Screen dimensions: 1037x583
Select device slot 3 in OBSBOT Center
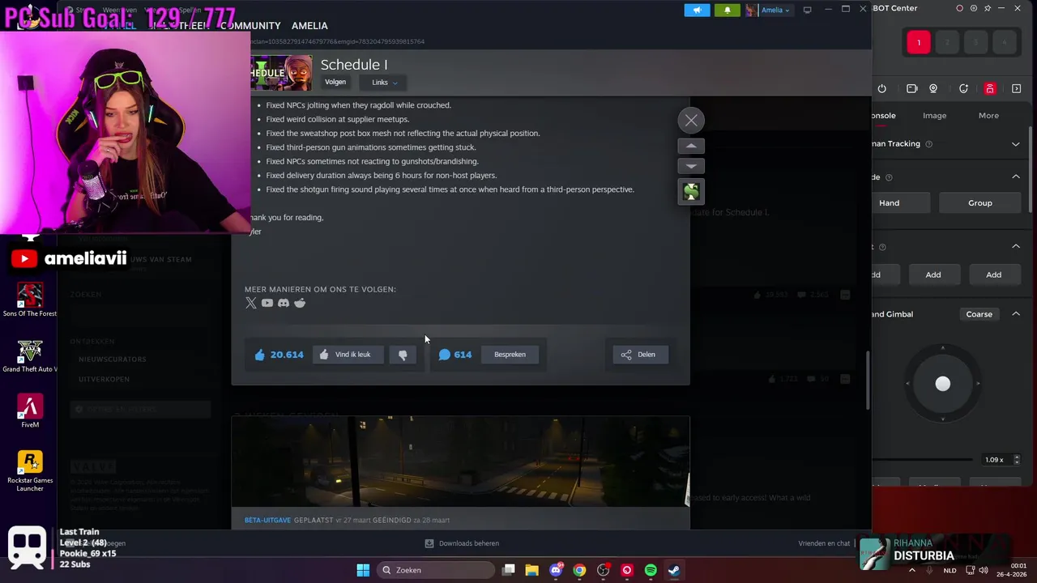[975, 42]
